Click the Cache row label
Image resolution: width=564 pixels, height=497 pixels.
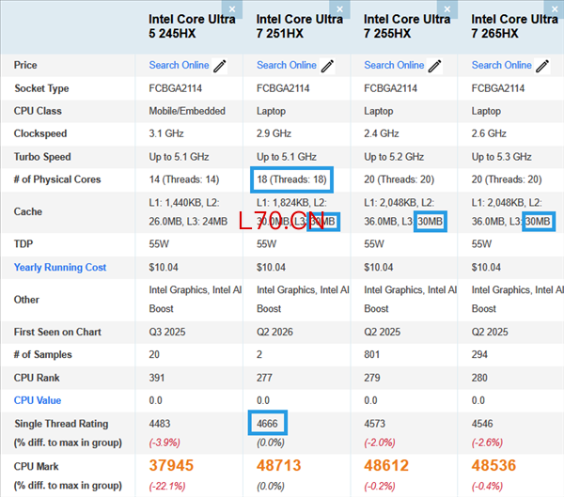click(28, 211)
